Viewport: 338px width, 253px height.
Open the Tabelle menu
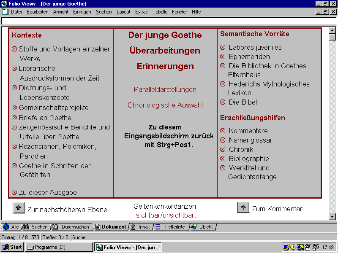[x=160, y=12]
